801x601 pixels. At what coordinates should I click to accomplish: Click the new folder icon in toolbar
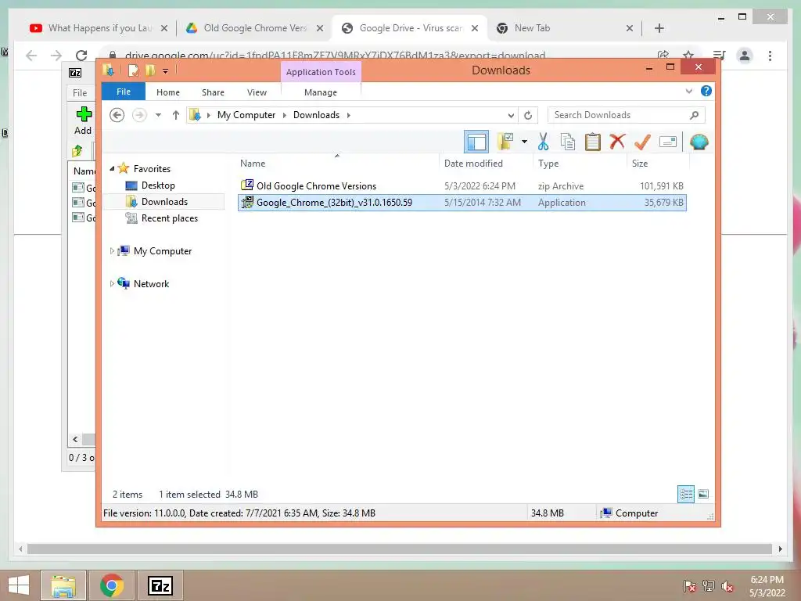pos(505,142)
